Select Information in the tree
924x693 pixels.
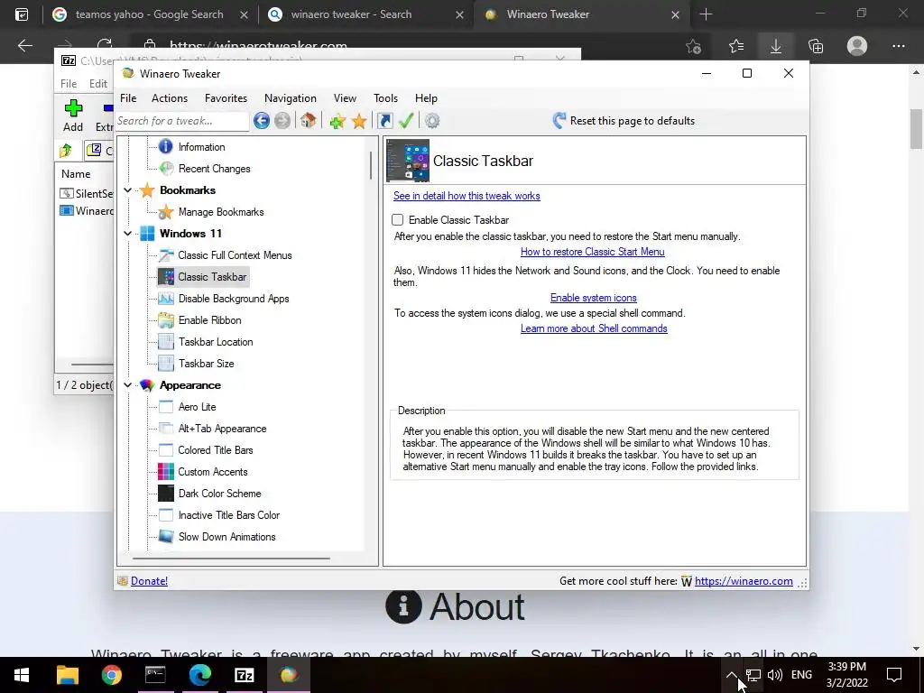pos(201,147)
